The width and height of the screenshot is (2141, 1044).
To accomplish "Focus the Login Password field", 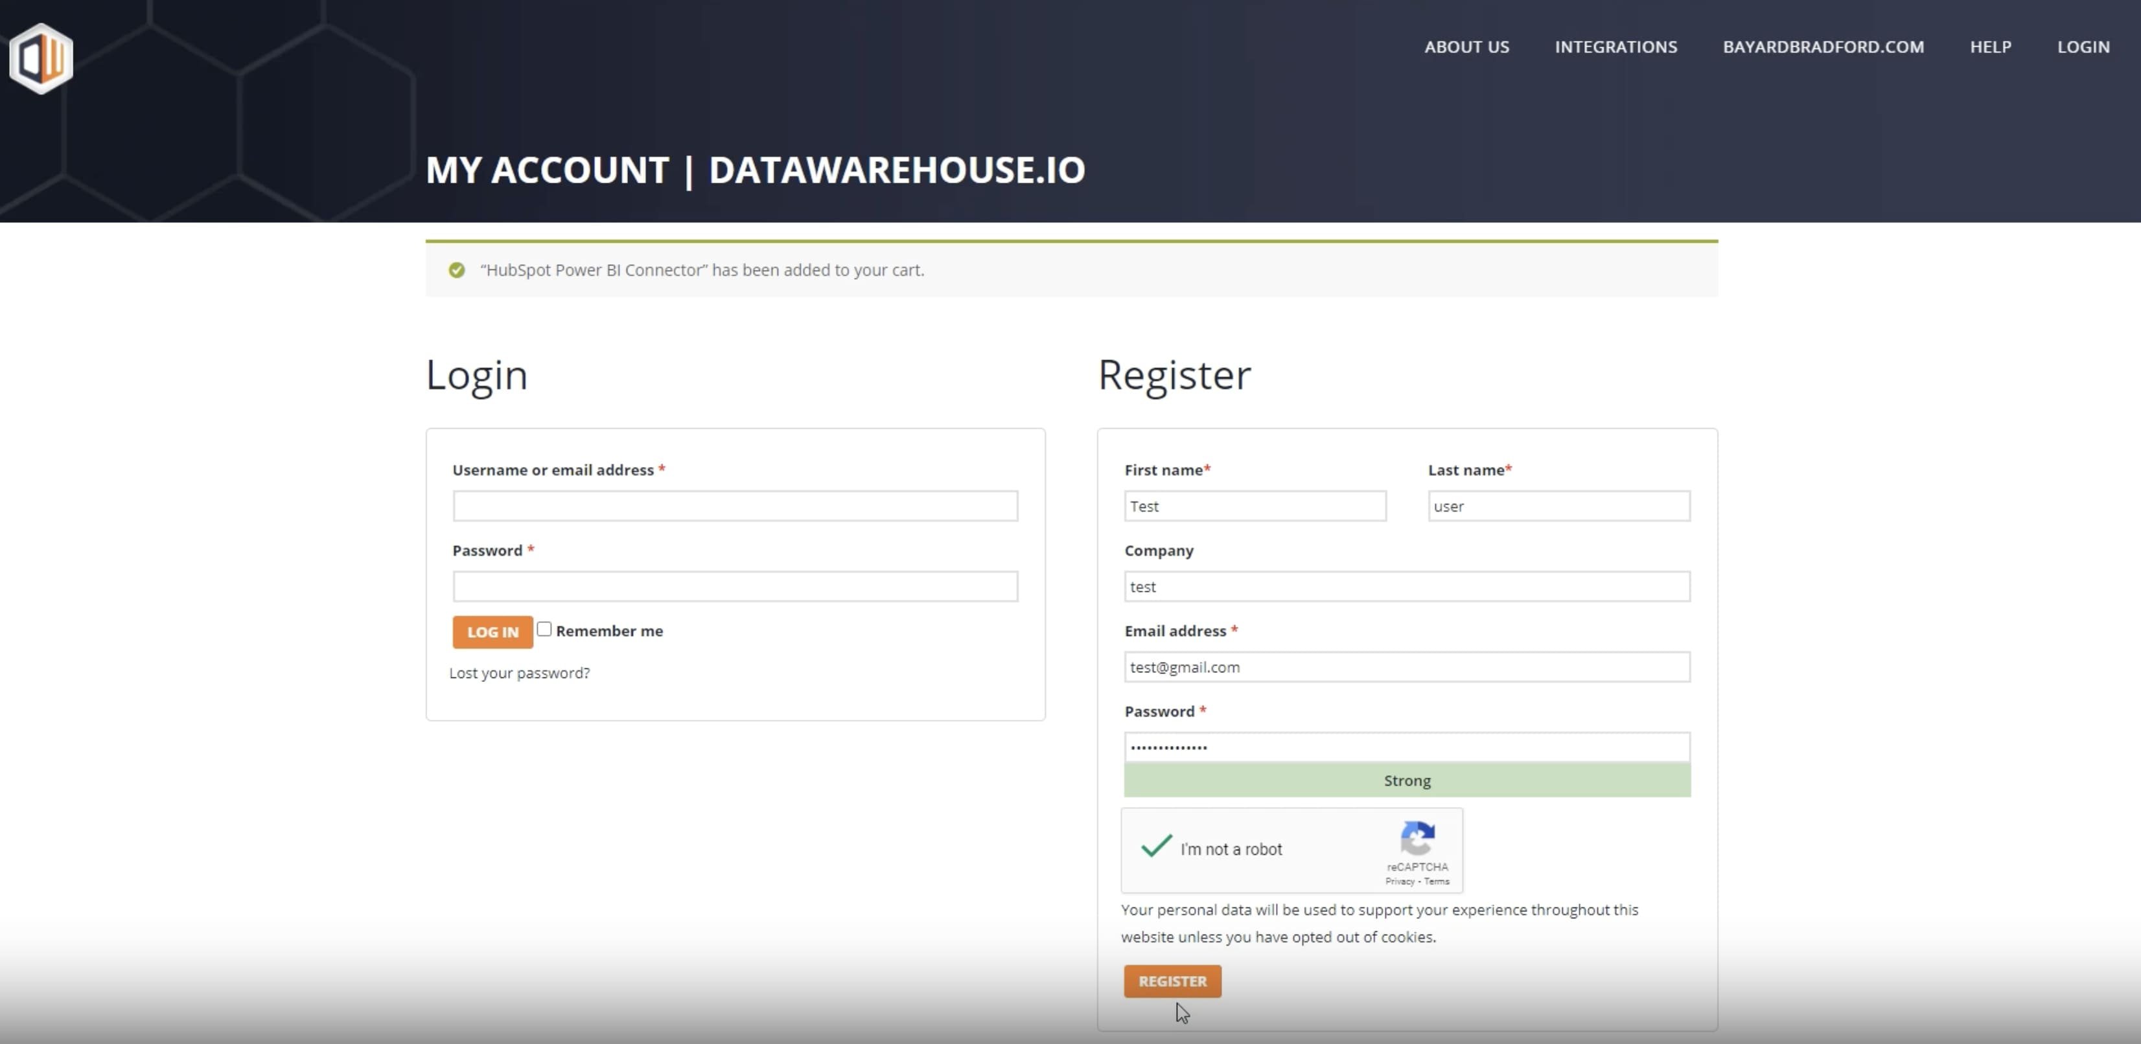I will coord(735,586).
